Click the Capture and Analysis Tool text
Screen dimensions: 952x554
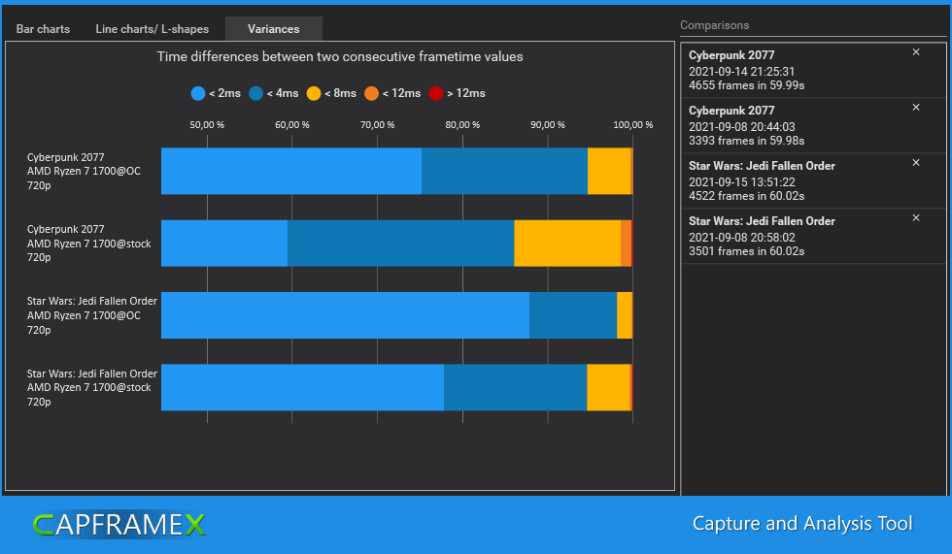coord(802,524)
